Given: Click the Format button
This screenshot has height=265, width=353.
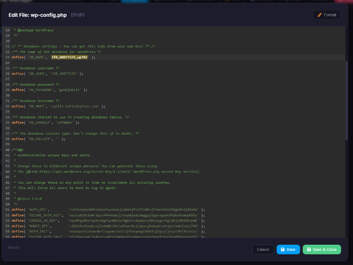Looking at the screenshot, I should [327, 15].
